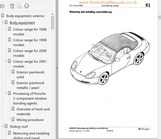Click the '61-1 page 1' footer text
Screen dimensions: 161x139
(144, 129)
